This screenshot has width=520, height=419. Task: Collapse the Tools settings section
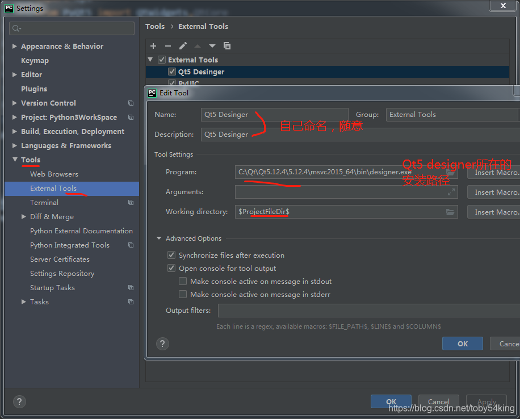pyautogui.click(x=15, y=160)
